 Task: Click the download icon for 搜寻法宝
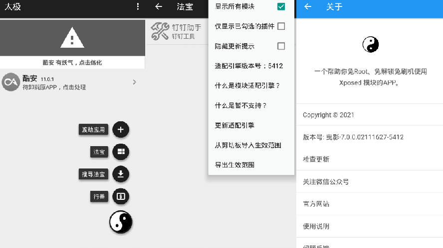click(121, 174)
